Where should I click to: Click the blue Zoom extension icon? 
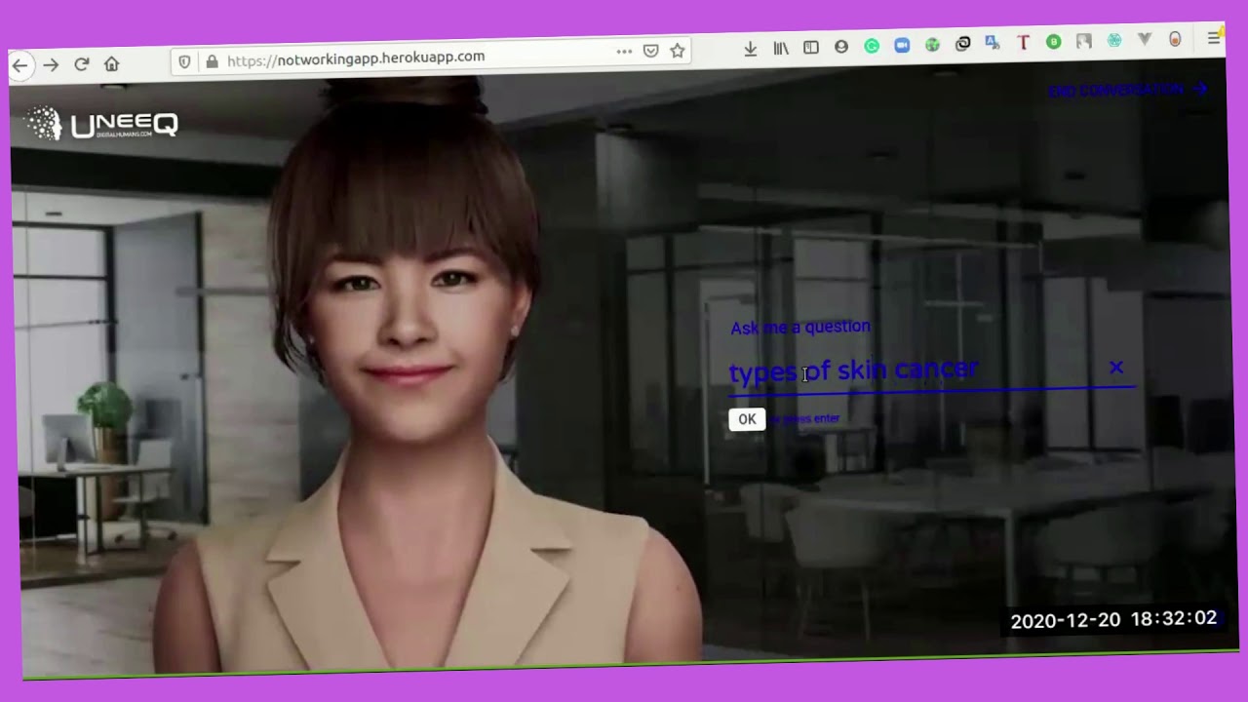click(x=902, y=45)
